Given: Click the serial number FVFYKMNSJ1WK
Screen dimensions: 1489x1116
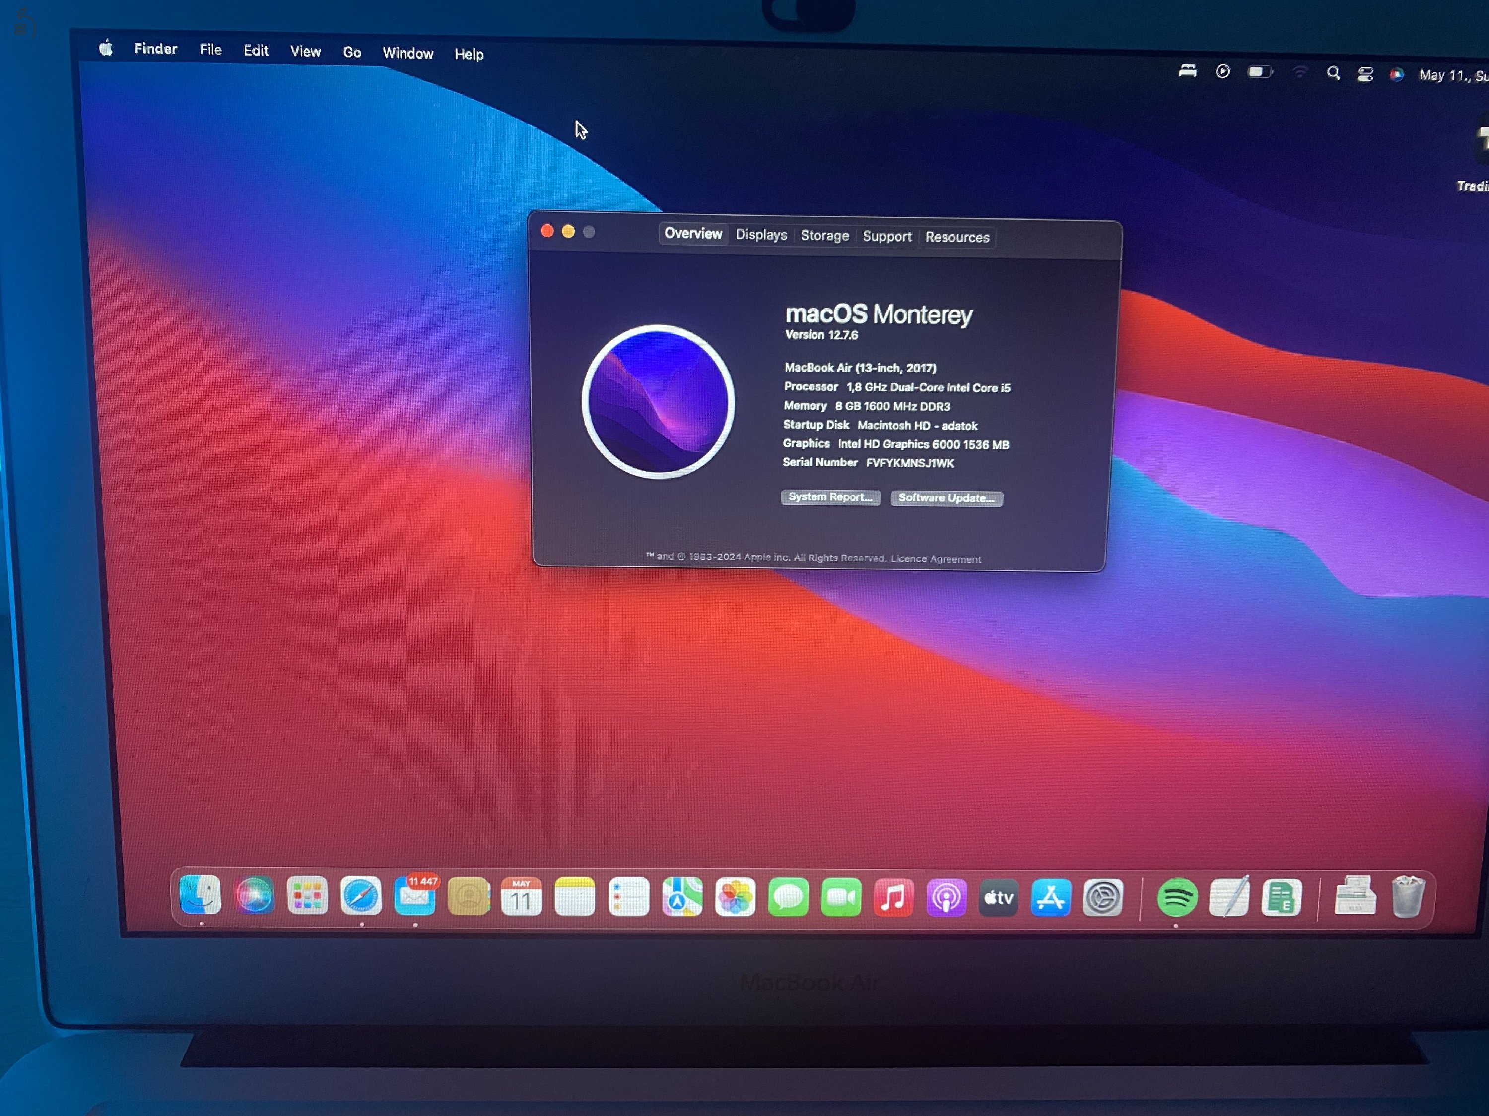Looking at the screenshot, I should pos(910,463).
